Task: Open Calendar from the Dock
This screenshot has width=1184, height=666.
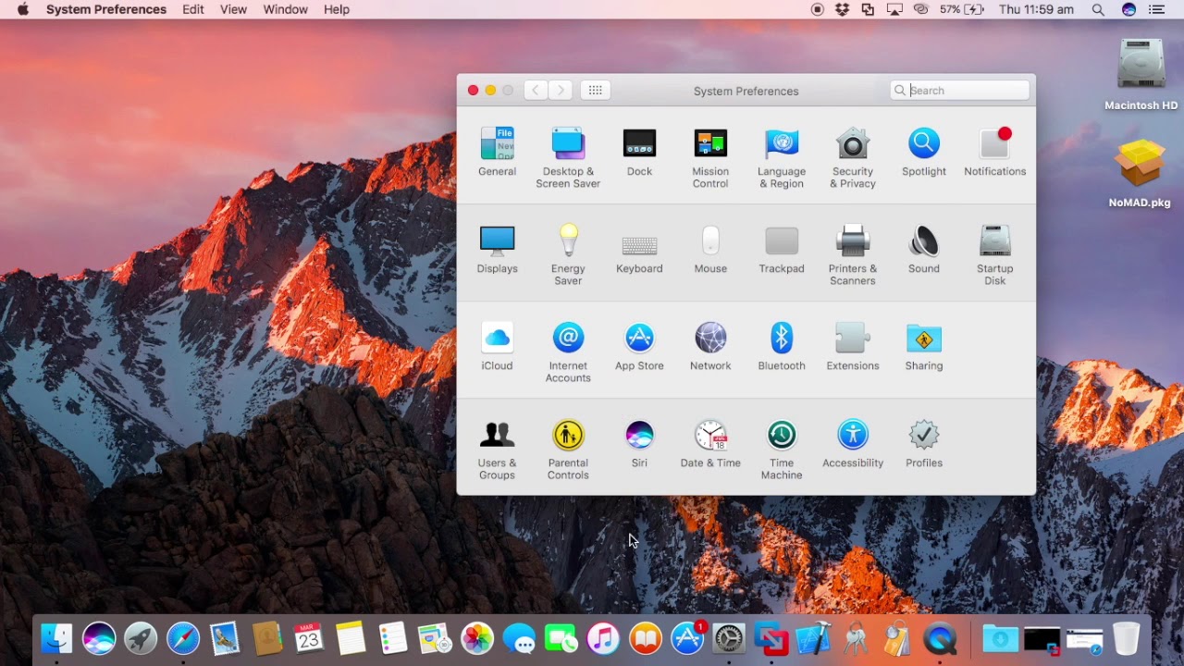Action: [x=308, y=638]
